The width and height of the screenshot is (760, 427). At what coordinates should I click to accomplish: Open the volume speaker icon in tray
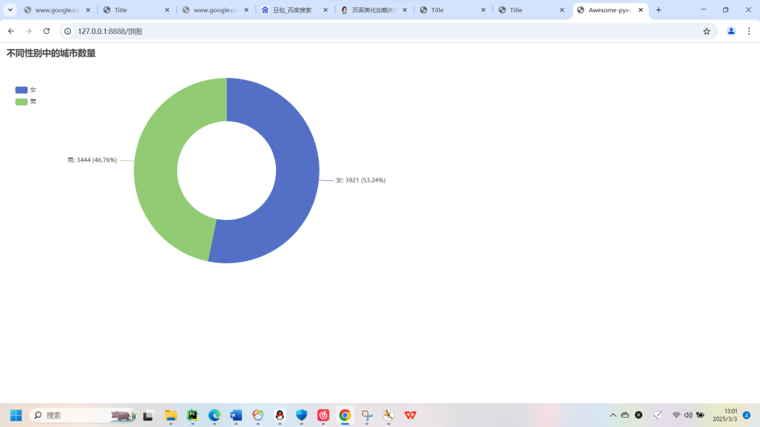pyautogui.click(x=688, y=415)
